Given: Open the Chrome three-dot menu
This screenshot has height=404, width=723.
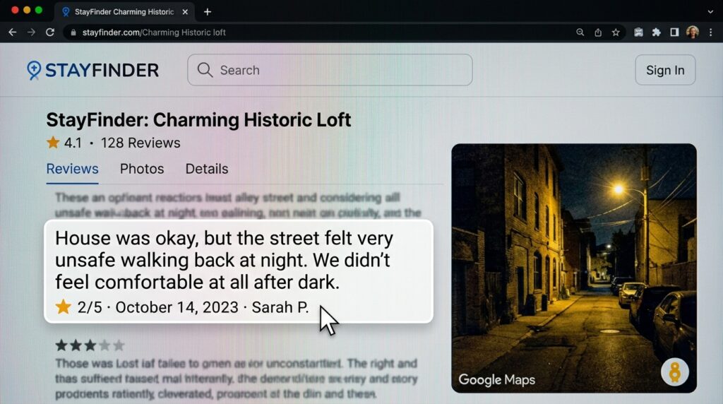Looking at the screenshot, I should (710, 32).
